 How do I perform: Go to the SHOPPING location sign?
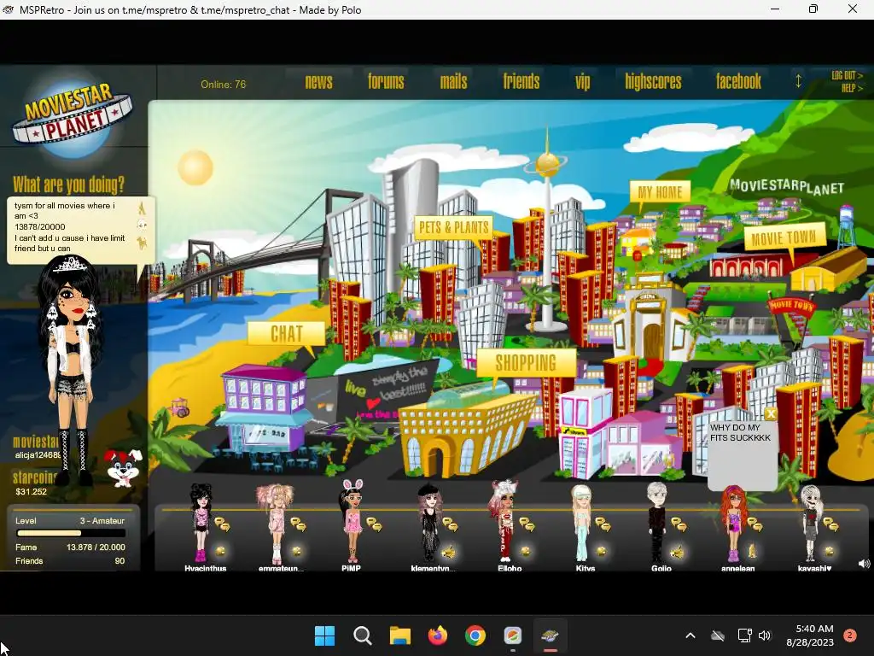click(x=526, y=363)
